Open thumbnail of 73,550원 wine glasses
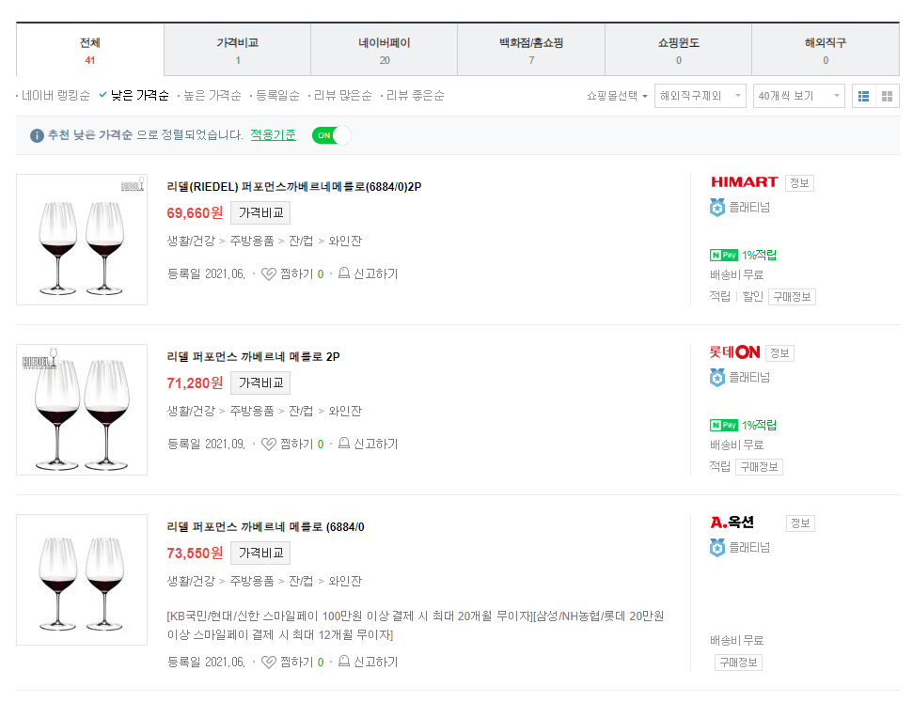Screen dimensions: 913x702 (x=82, y=579)
